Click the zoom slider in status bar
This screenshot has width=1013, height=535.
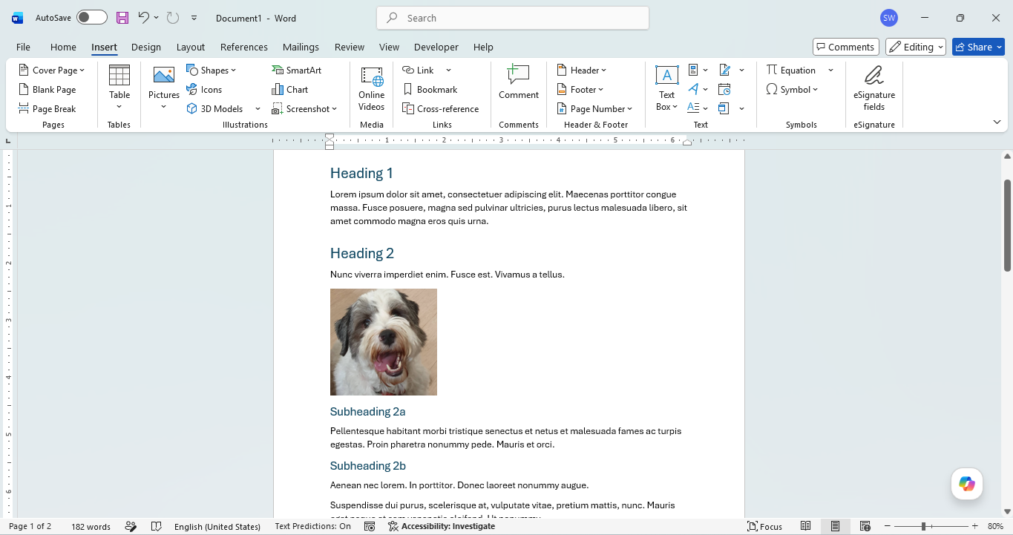pos(929,527)
